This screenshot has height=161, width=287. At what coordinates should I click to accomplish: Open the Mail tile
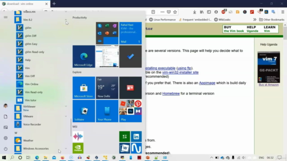(130, 33)
